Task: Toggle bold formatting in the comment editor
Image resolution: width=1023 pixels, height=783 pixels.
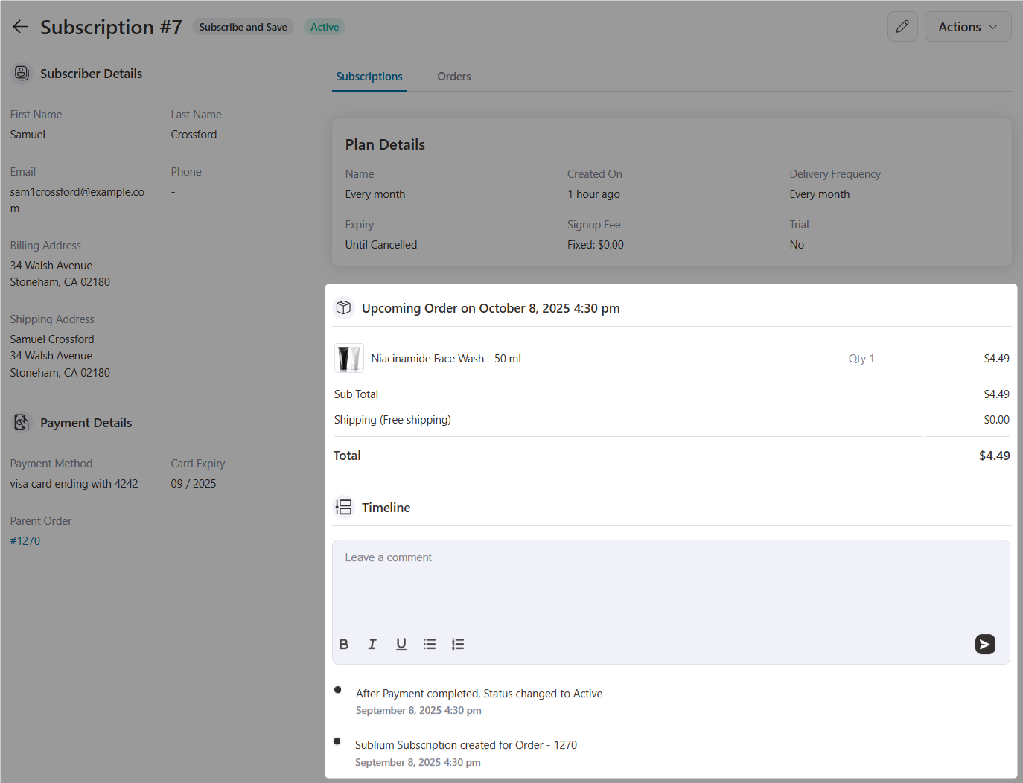Action: 343,644
